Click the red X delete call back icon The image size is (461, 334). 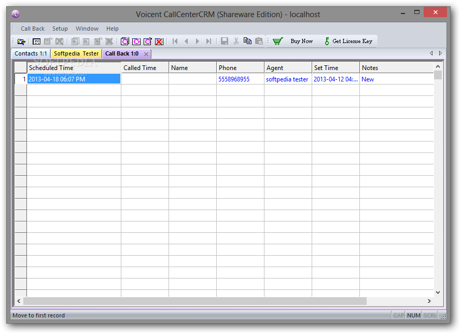(159, 41)
